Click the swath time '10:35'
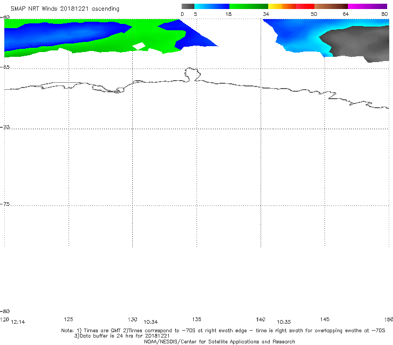This screenshot has width=393, height=345. point(284,322)
